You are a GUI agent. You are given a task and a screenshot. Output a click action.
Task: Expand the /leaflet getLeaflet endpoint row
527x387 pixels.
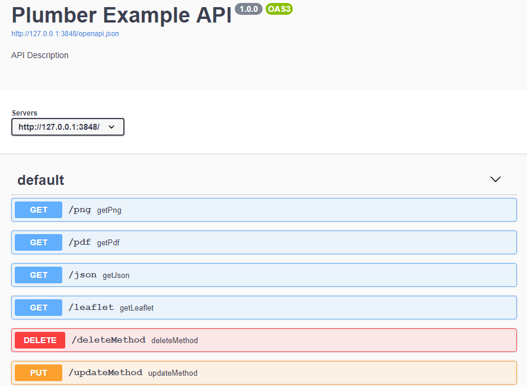click(264, 308)
